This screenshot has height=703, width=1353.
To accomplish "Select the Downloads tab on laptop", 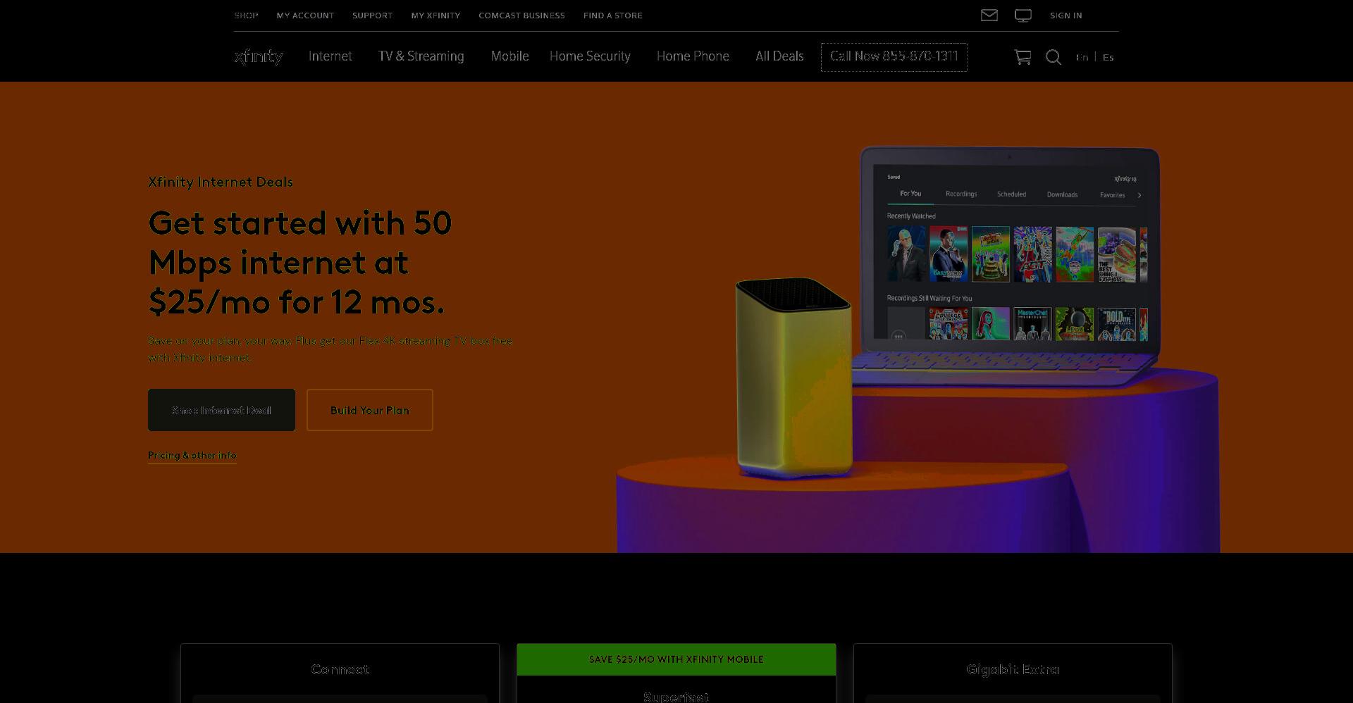I will coord(1062,195).
